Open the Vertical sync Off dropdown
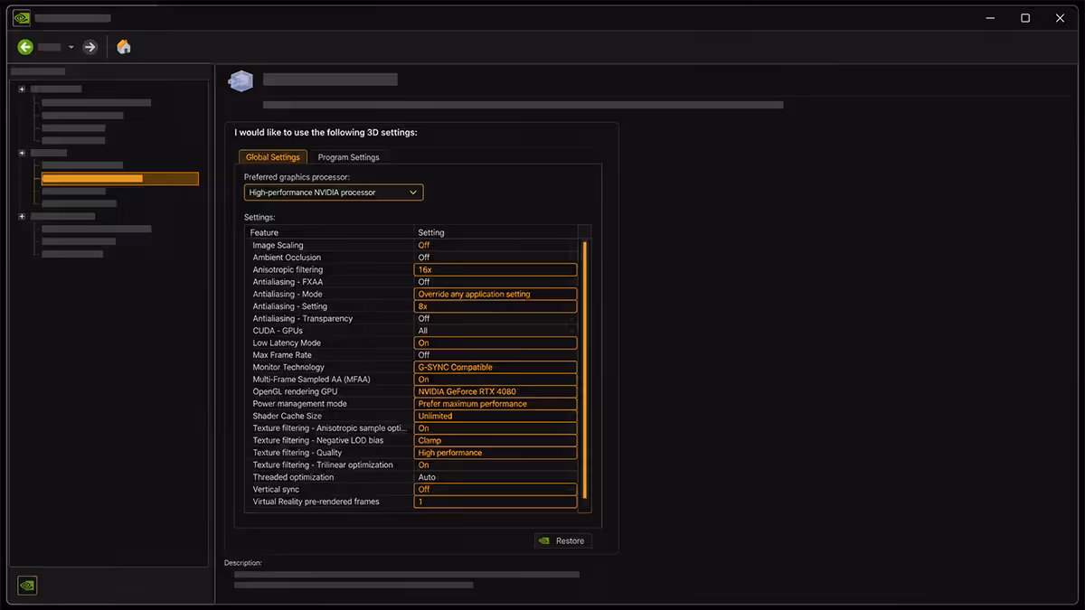 tap(495, 489)
